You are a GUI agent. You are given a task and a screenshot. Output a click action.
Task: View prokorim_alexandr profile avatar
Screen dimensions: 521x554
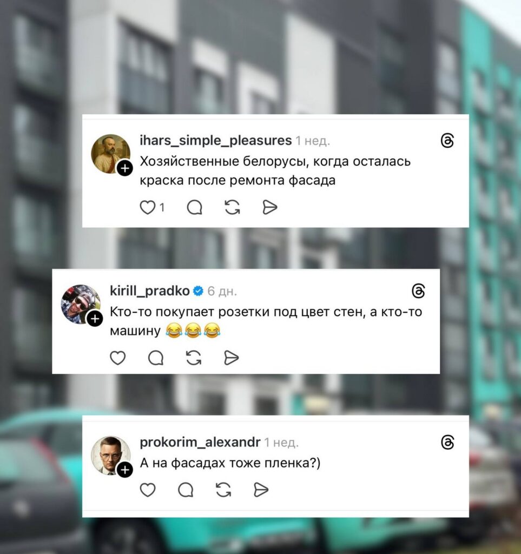coord(110,456)
